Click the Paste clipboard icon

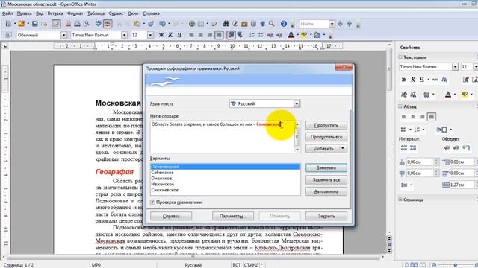pos(137,24)
